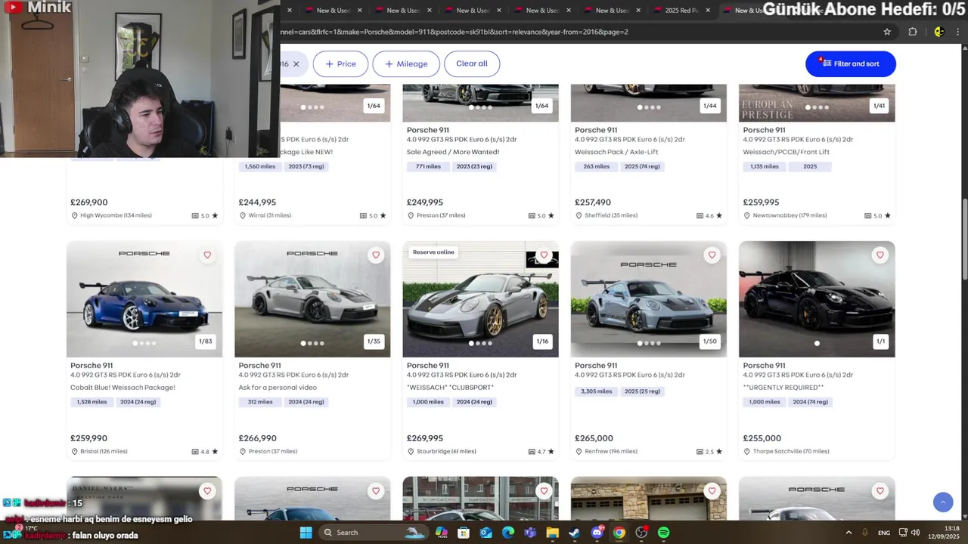Launch Microsoft Store from the taskbar

pos(464,533)
